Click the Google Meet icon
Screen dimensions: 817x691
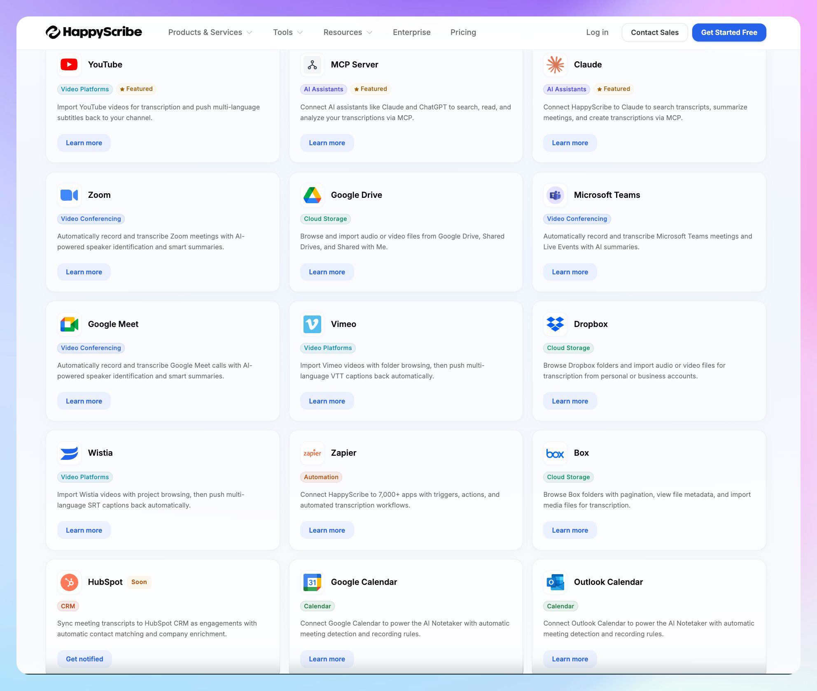(x=69, y=324)
